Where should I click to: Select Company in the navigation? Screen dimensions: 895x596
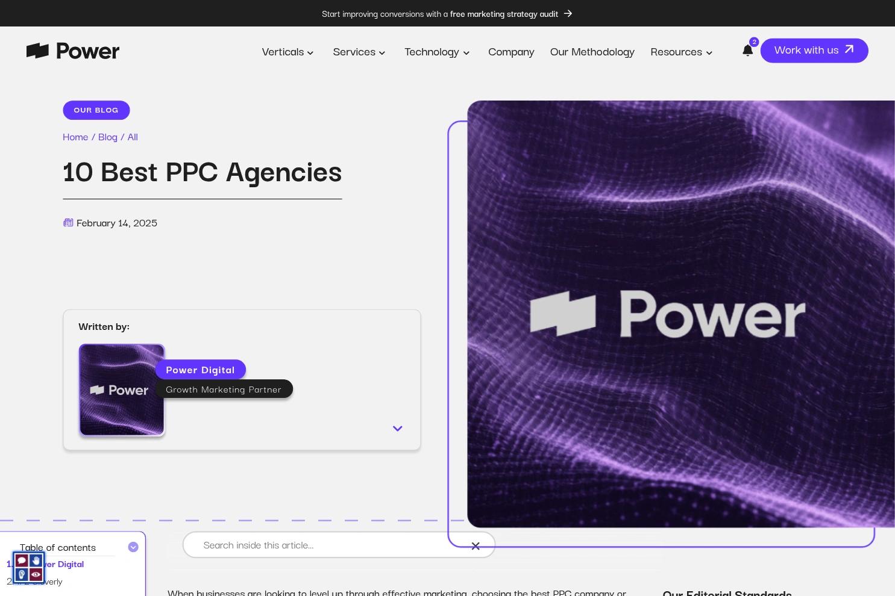pos(511,52)
